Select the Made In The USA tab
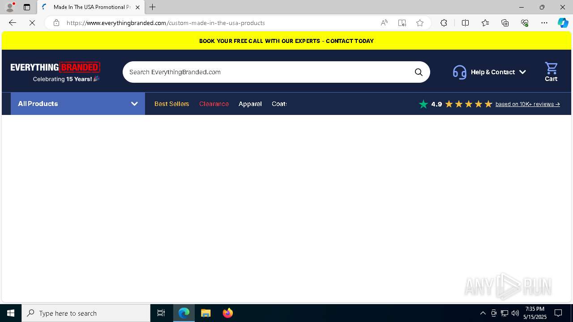Image resolution: width=573 pixels, height=322 pixels. (x=91, y=7)
